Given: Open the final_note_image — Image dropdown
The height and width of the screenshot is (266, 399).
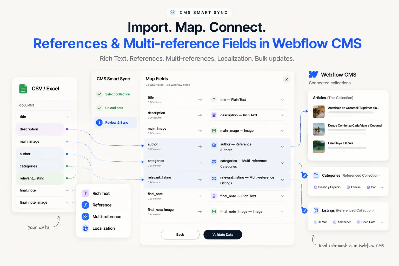Looking at the screenshot, I should tap(248, 211).
